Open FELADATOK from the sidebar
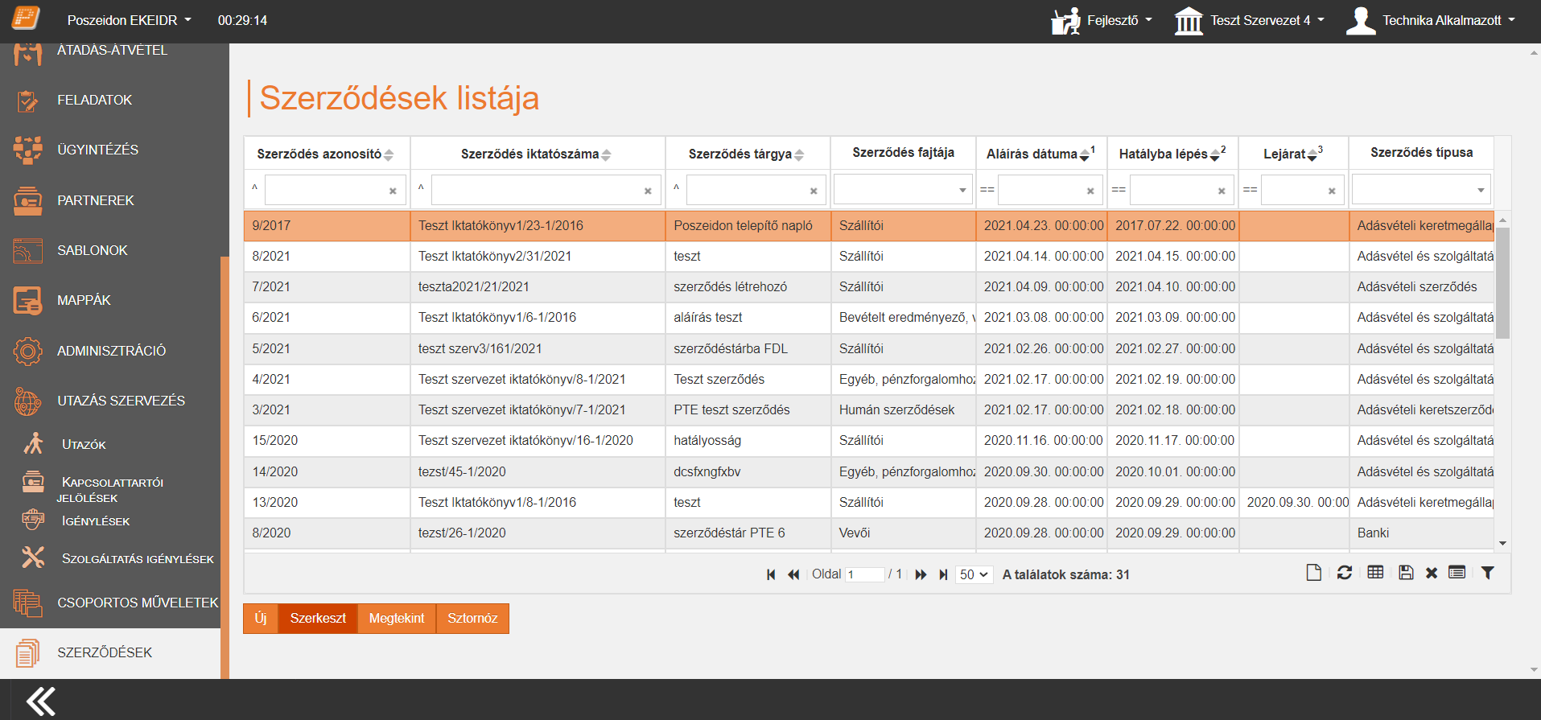 click(94, 101)
